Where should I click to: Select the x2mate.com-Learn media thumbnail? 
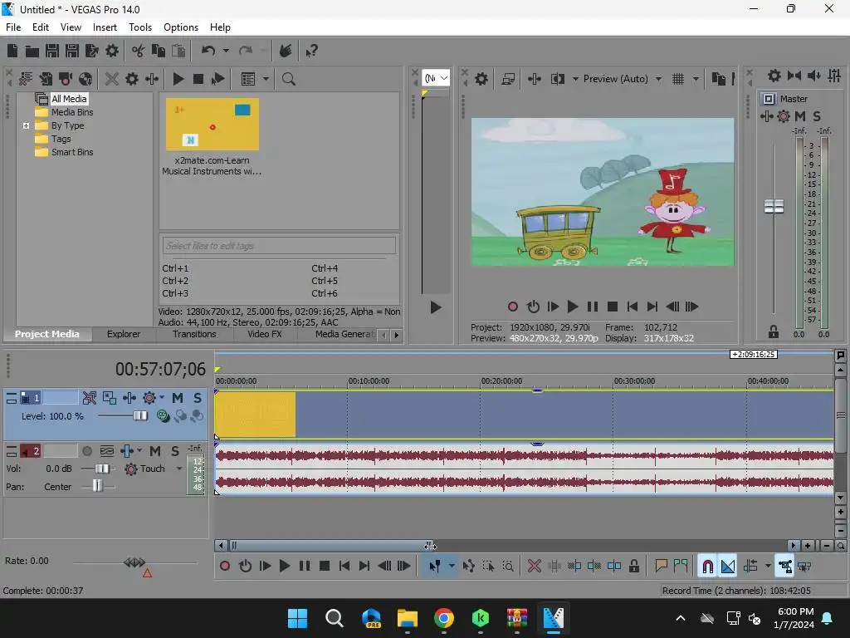click(x=212, y=125)
